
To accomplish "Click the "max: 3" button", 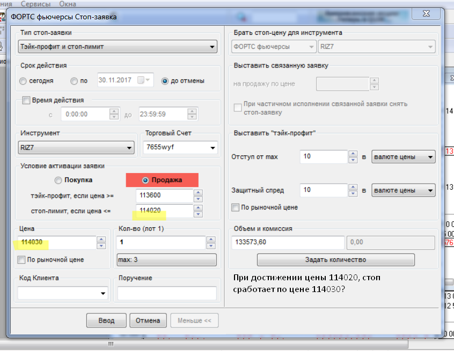I will 167,260.
